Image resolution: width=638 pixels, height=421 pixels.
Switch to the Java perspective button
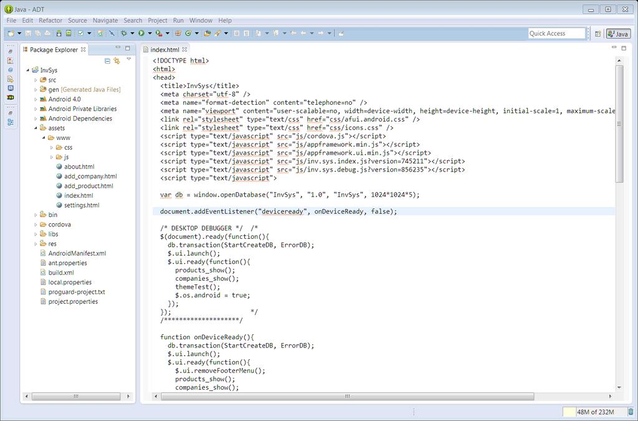(x=618, y=34)
